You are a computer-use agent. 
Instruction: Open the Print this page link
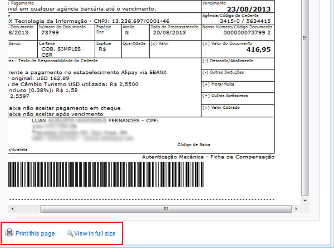pyautogui.click(x=35, y=233)
